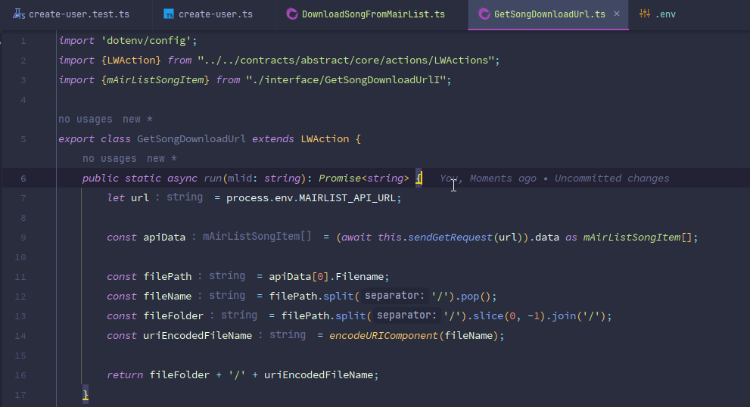Click the swirl icon on DownloadSongFromMairList.ts tab
Screen dimensions: 750x407
pyautogui.click(x=291, y=14)
